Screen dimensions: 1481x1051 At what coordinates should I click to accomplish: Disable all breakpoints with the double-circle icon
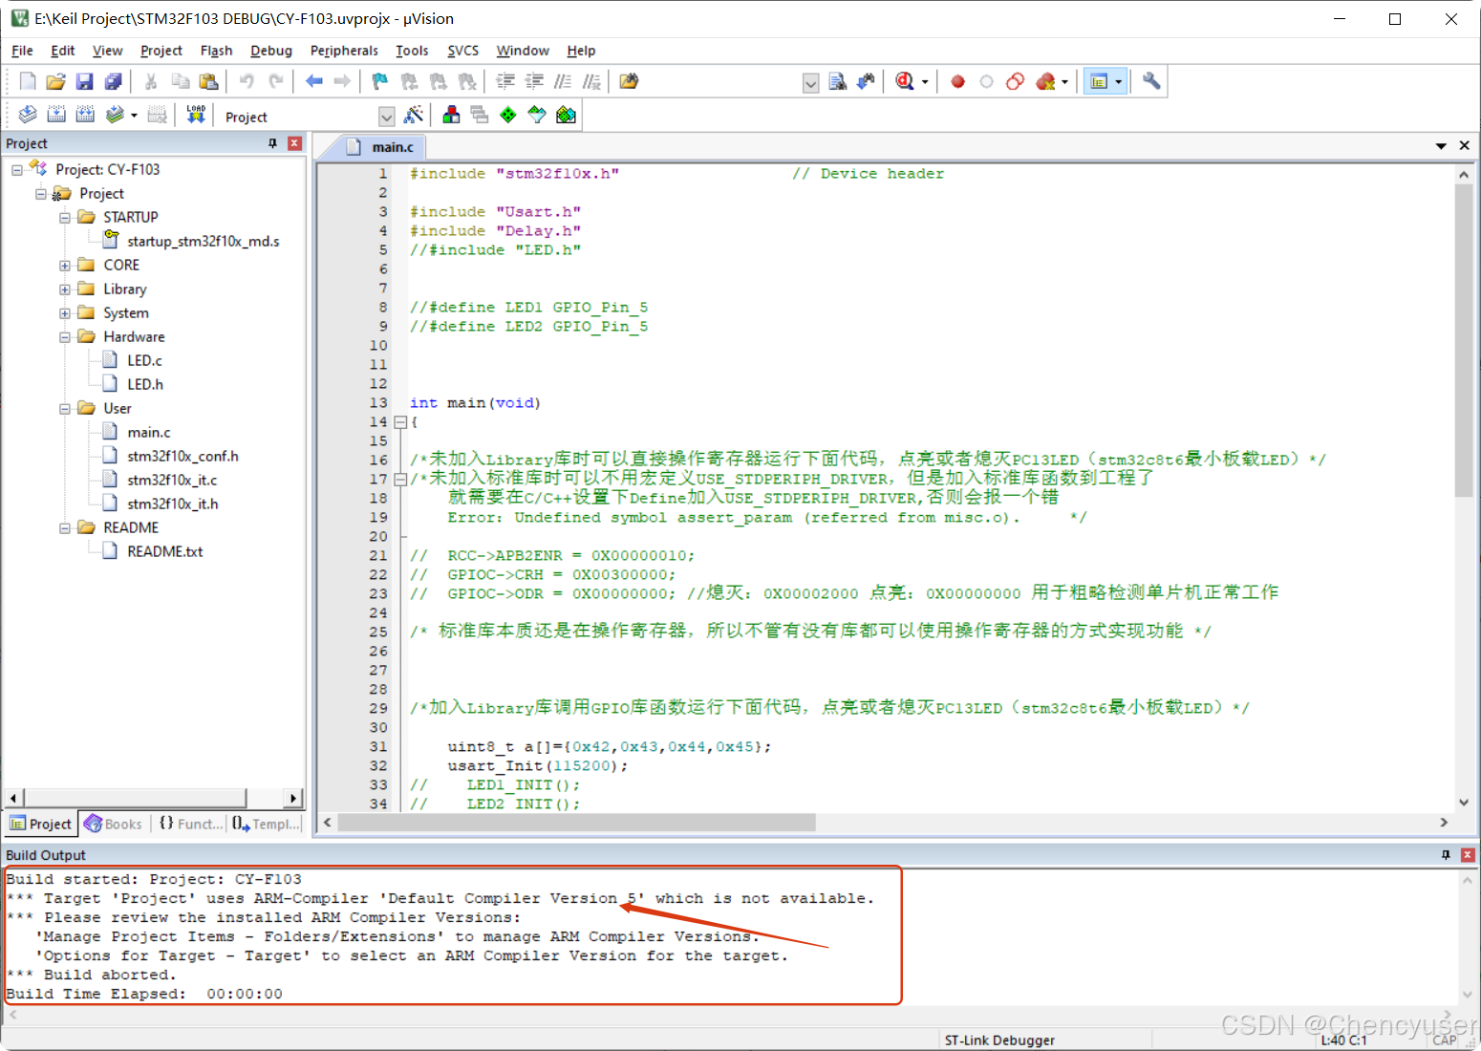(x=1015, y=82)
